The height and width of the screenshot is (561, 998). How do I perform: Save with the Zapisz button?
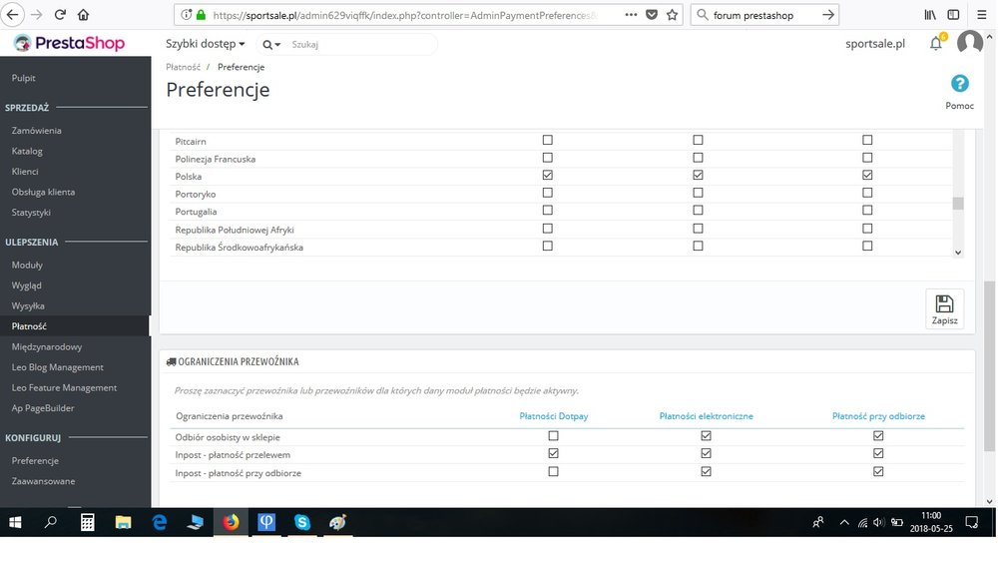[x=944, y=308]
